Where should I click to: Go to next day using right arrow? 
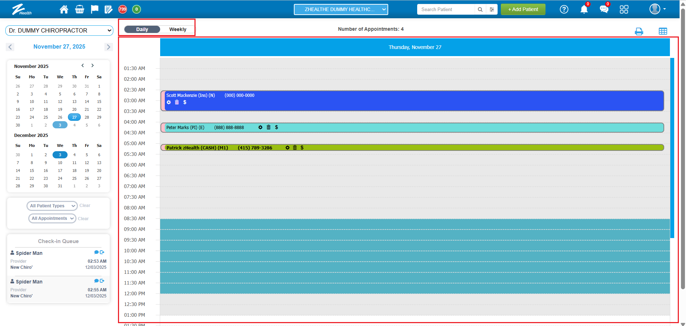tap(109, 47)
